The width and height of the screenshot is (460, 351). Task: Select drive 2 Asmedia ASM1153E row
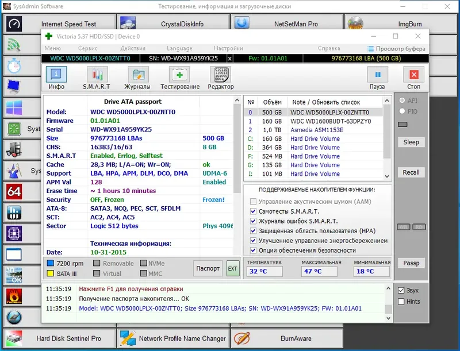pos(313,130)
